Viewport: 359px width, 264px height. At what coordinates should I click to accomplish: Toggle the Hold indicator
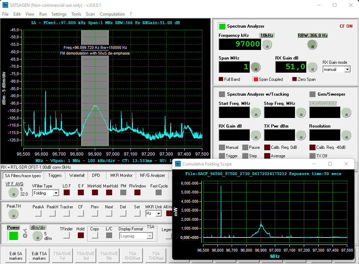click(x=81, y=235)
